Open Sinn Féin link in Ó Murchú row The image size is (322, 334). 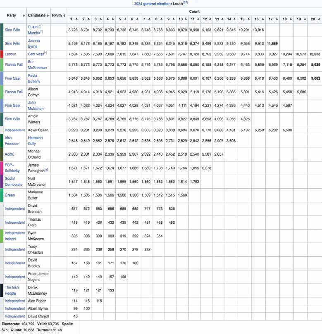(x=12, y=30)
